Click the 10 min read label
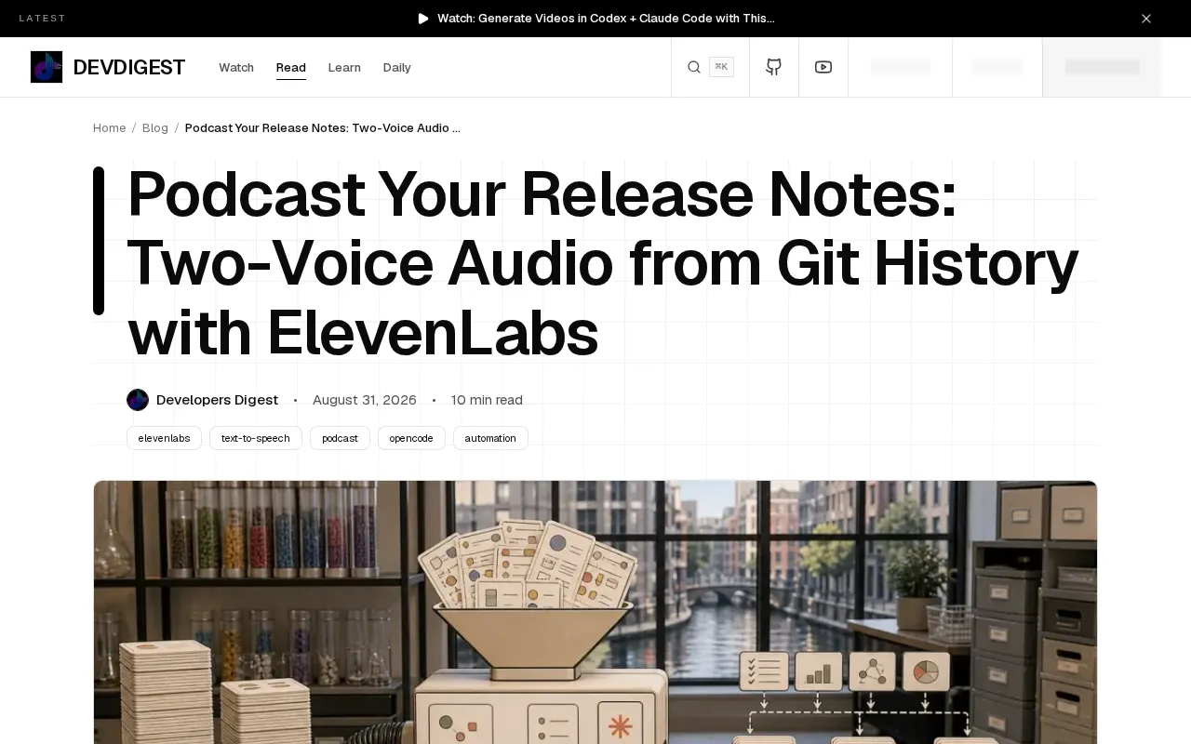 487,400
